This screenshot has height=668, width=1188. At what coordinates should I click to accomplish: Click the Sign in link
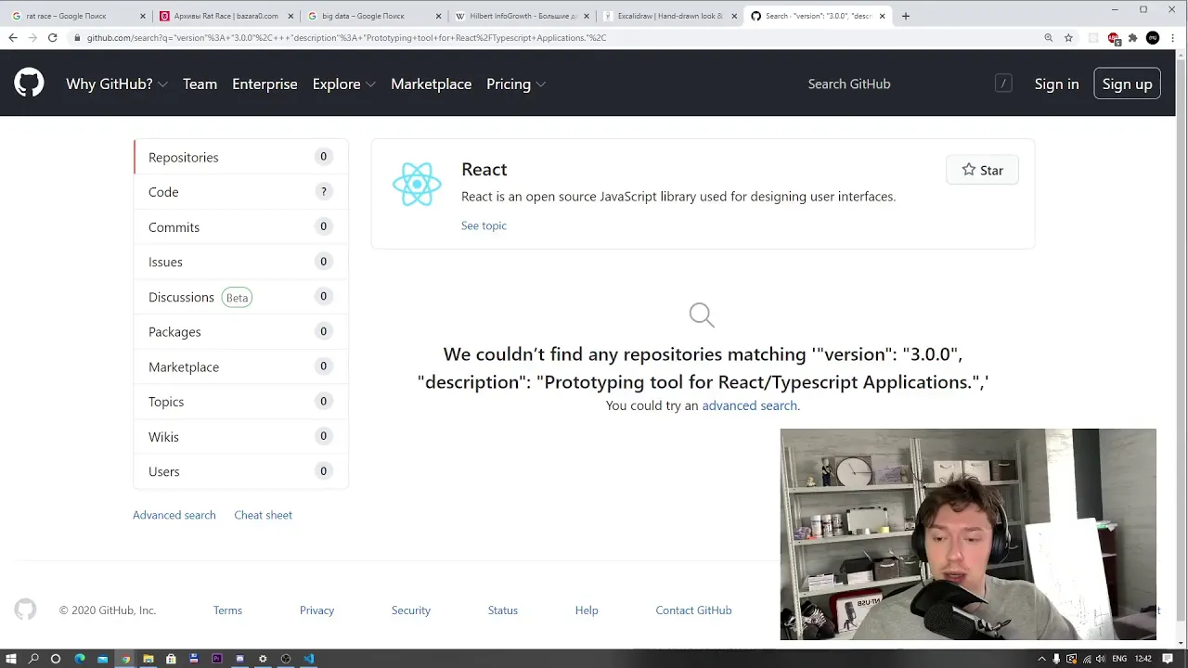(1056, 83)
